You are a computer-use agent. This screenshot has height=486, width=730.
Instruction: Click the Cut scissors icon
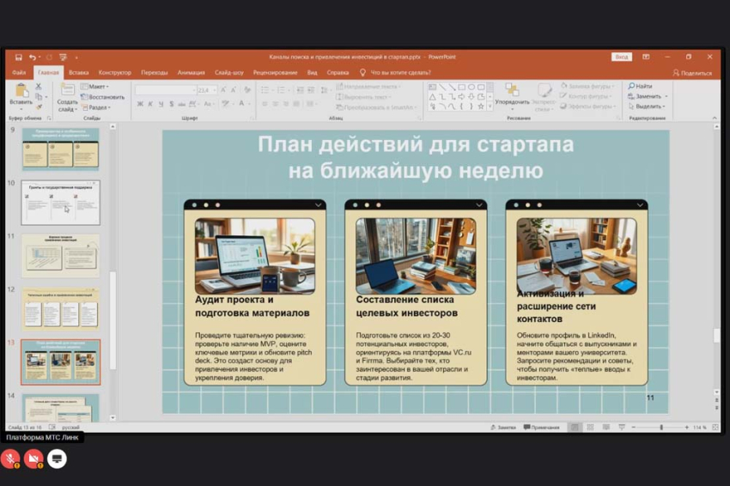[x=39, y=87]
